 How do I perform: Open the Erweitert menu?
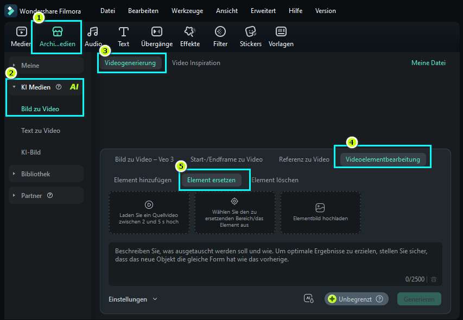263,11
